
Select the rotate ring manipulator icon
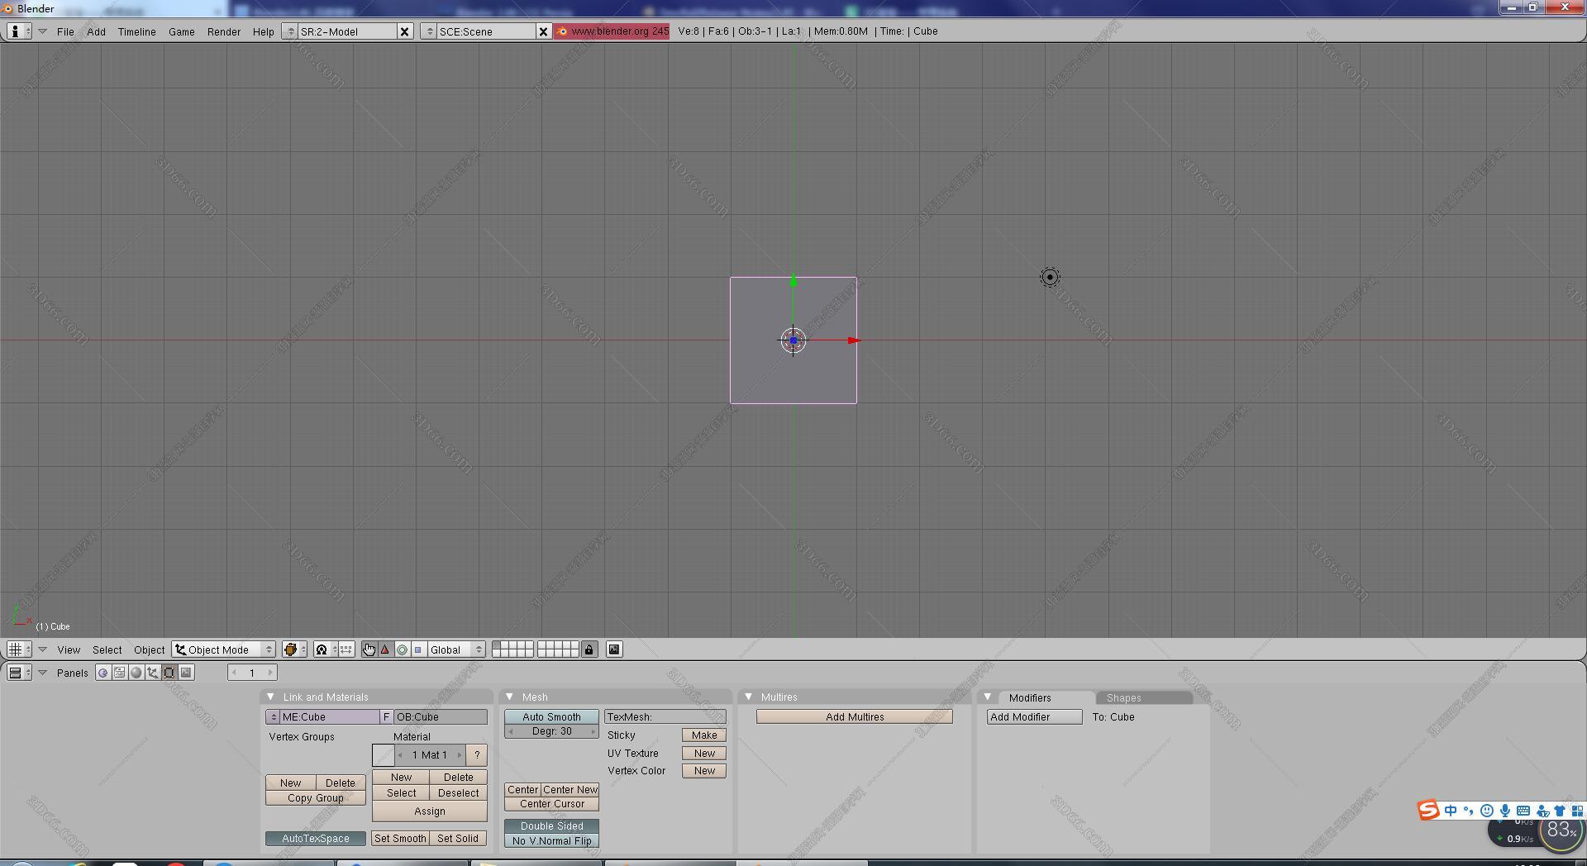pyautogui.click(x=402, y=649)
